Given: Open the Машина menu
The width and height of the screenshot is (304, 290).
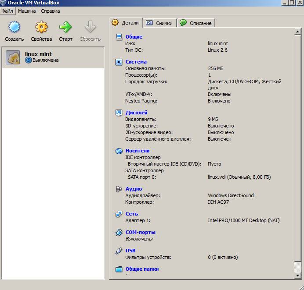Looking at the screenshot, I should tap(27, 11).
